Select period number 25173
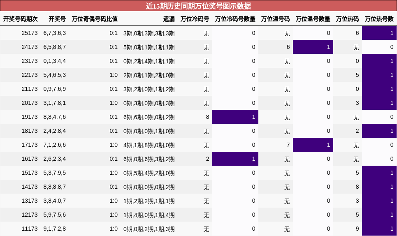The height and width of the screenshot is (236, 397). point(30,33)
